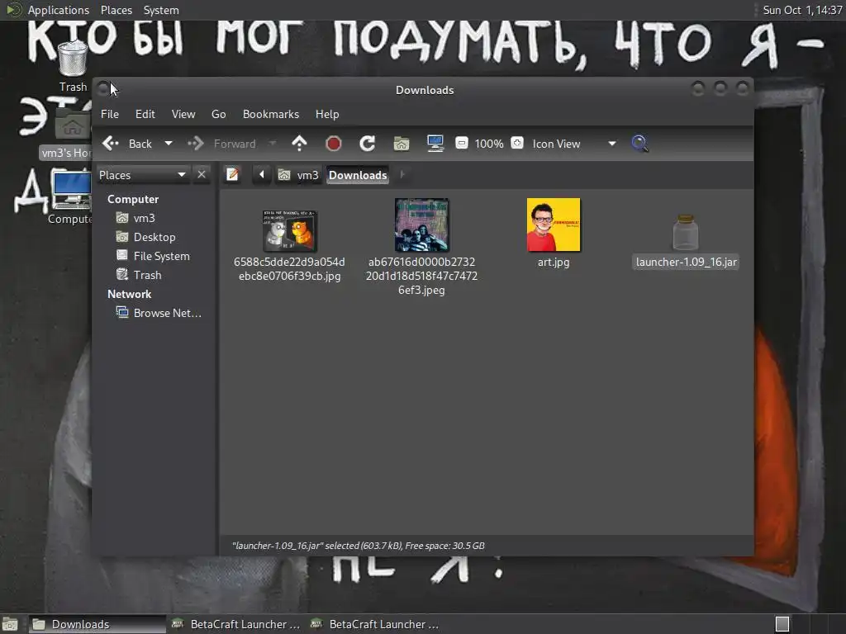Click the window menu button on Downloads titlebar
This screenshot has width=846, height=634.
click(x=102, y=89)
